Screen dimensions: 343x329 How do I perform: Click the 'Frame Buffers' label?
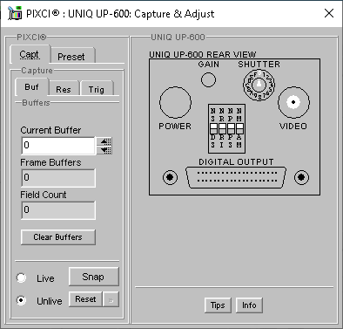tap(50, 162)
